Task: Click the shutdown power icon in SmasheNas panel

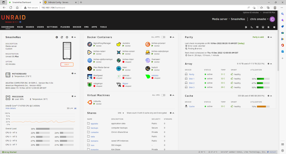Action: [67, 37]
